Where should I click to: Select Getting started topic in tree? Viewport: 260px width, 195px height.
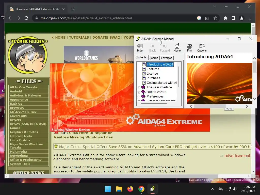[x=161, y=83]
